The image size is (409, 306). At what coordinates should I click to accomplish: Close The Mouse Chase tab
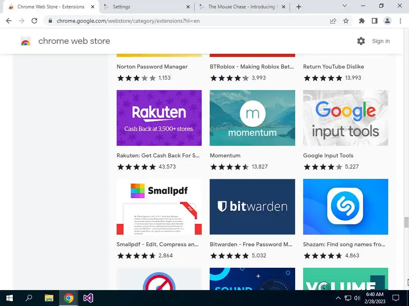point(284,7)
